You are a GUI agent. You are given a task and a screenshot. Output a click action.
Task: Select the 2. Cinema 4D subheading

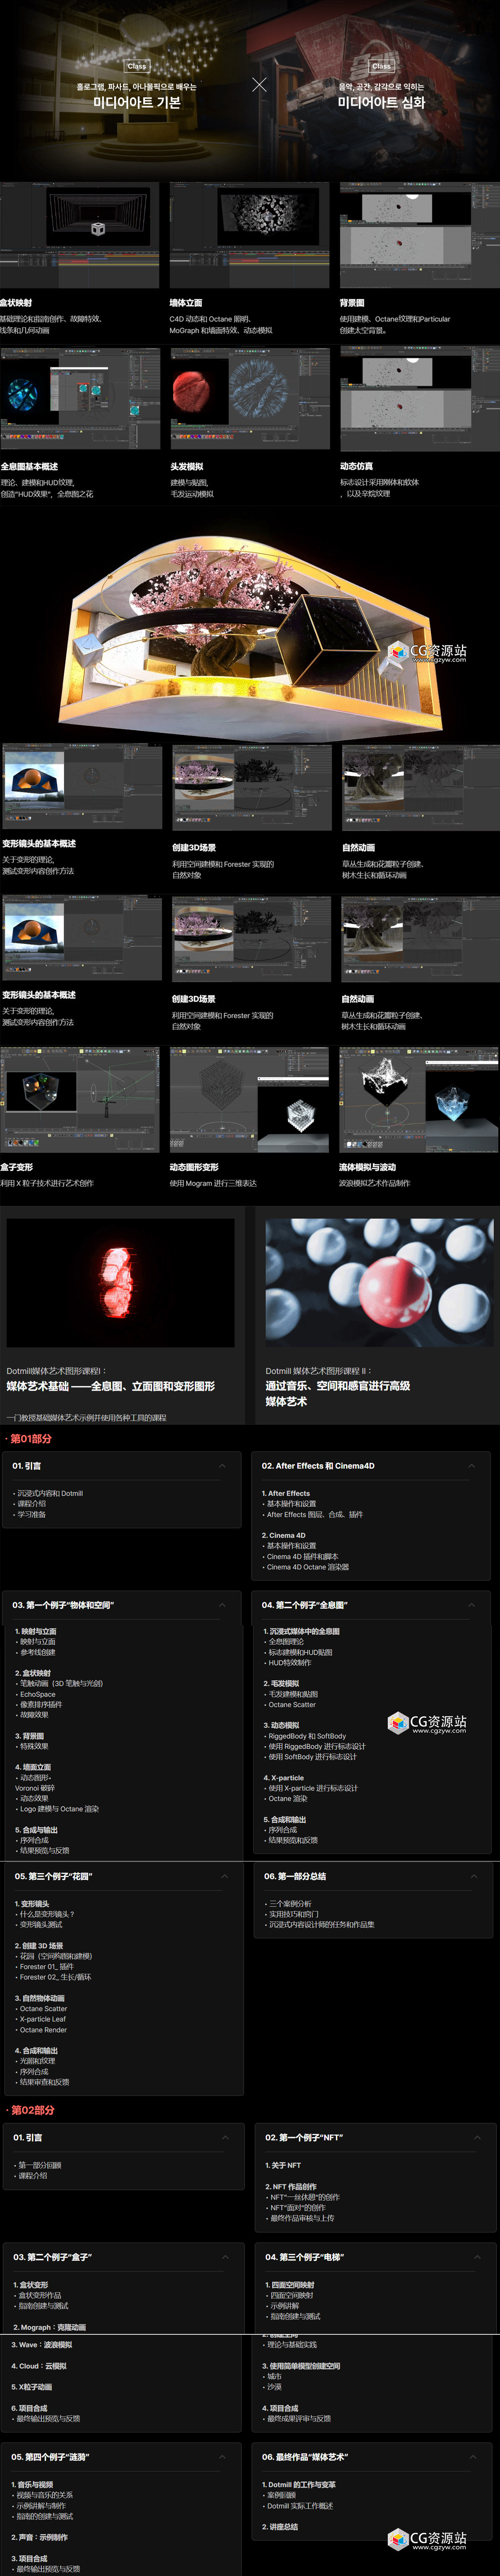tap(284, 1535)
